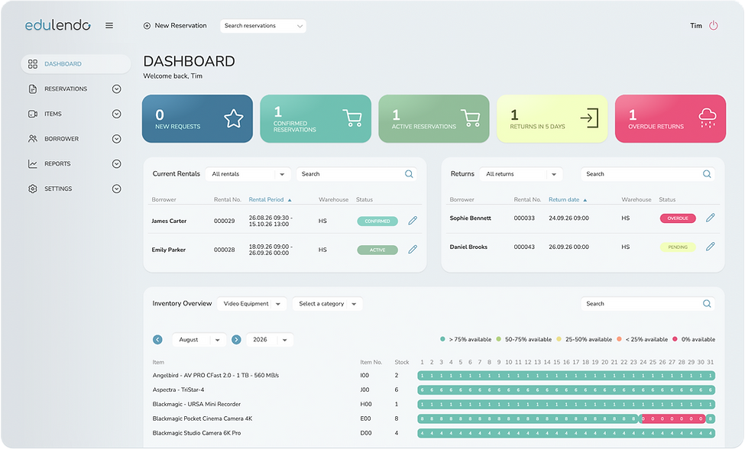Open the All returns filter dropdown

pyautogui.click(x=521, y=174)
